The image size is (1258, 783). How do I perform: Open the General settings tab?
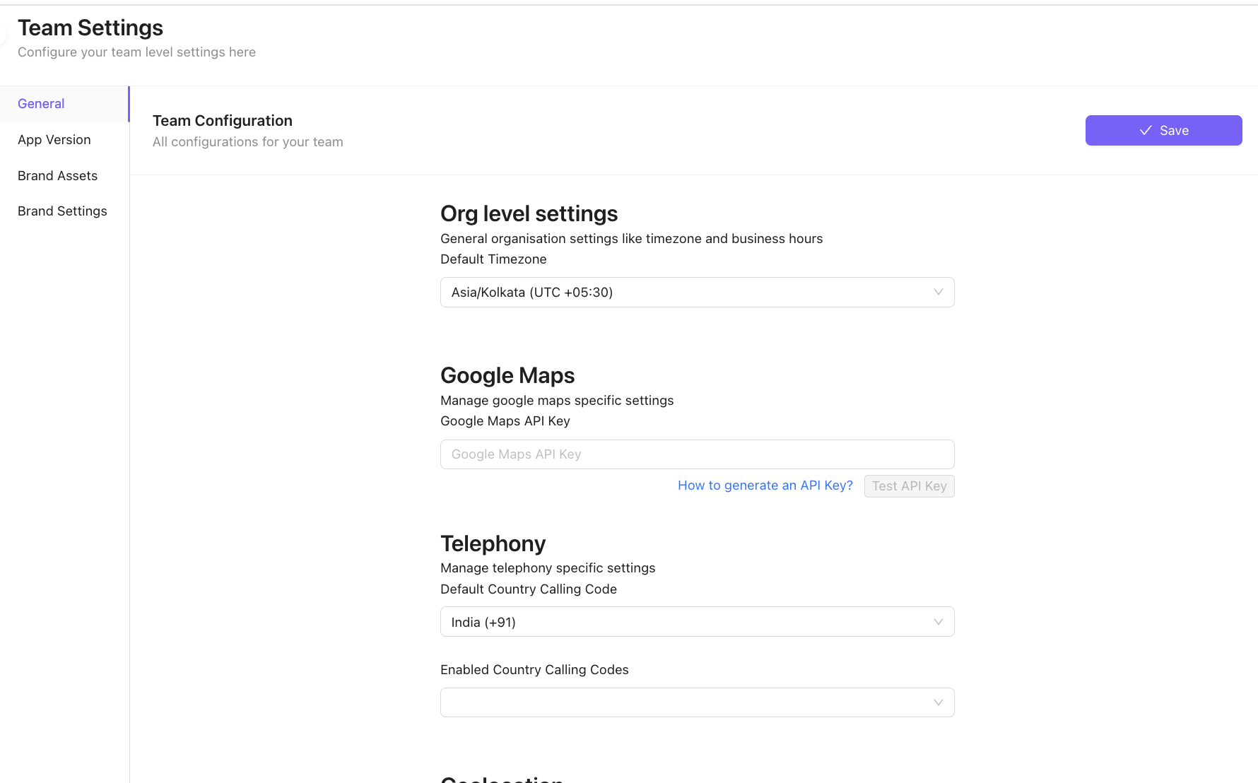pos(64,104)
